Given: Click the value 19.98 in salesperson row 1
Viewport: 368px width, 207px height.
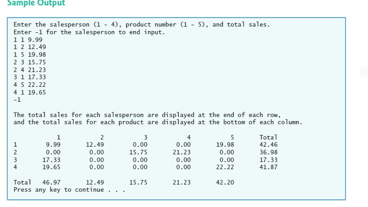Looking at the screenshot, I should (225, 145).
